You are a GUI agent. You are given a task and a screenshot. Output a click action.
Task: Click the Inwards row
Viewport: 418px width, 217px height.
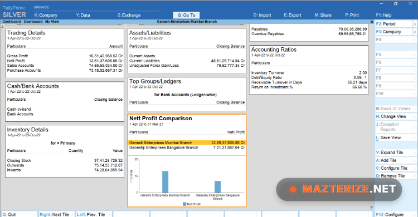[65, 170]
